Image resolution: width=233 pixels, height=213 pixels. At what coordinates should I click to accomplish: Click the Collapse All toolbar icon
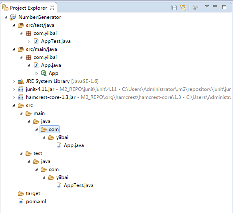point(174,8)
